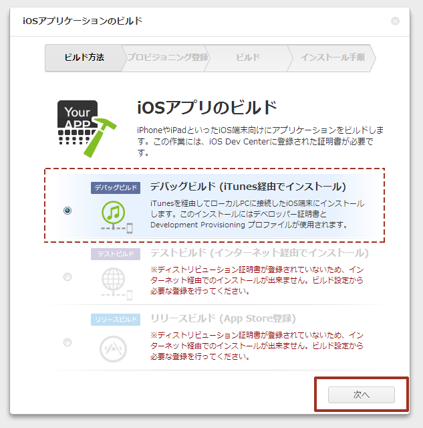
Task: Open the インストール手順 step tab
Action: (333, 58)
